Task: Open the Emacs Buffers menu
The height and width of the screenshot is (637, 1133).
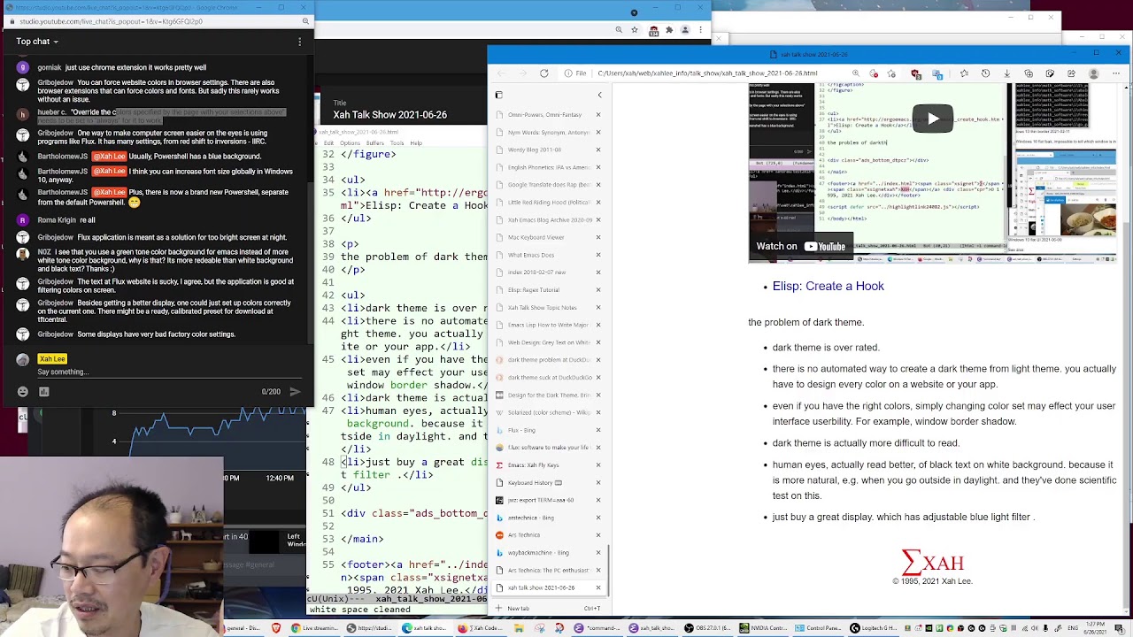Action: [376, 142]
